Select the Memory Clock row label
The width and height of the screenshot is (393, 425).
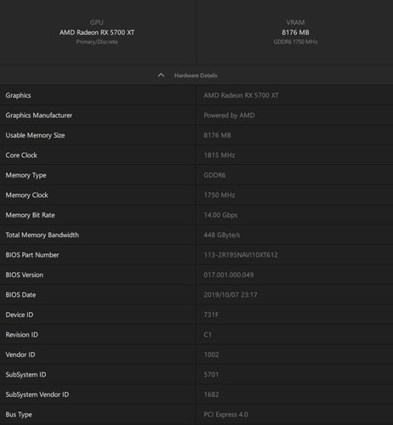pos(27,195)
